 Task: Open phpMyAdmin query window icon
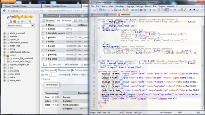pos(19,21)
